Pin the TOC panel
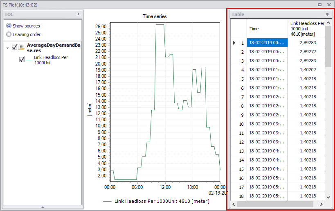This screenshot has height=211, width=335. pyautogui.click(x=78, y=14)
